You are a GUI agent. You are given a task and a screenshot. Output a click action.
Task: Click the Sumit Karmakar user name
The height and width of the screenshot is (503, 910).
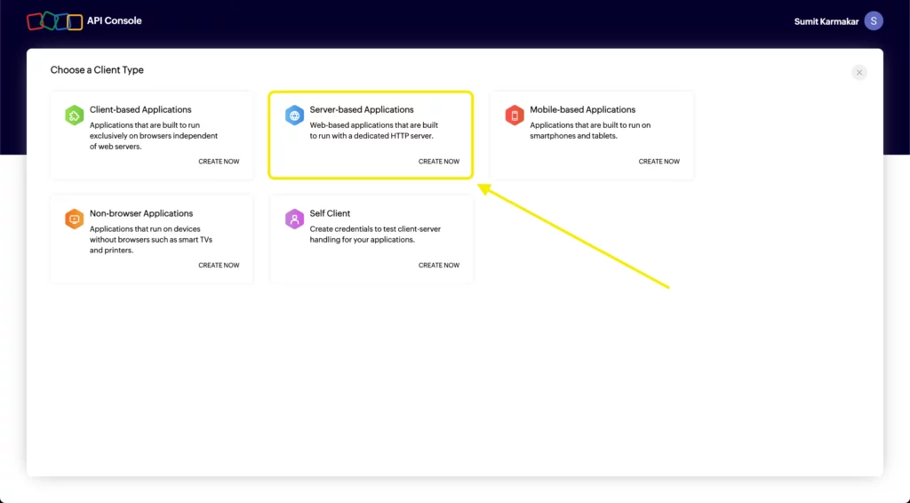(826, 21)
